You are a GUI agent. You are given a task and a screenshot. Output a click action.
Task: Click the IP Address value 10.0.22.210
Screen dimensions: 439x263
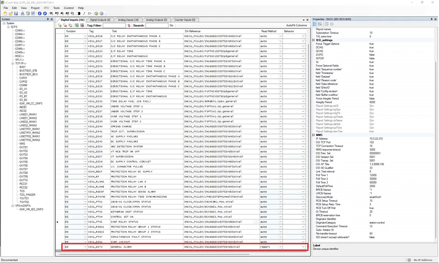pos(376,139)
